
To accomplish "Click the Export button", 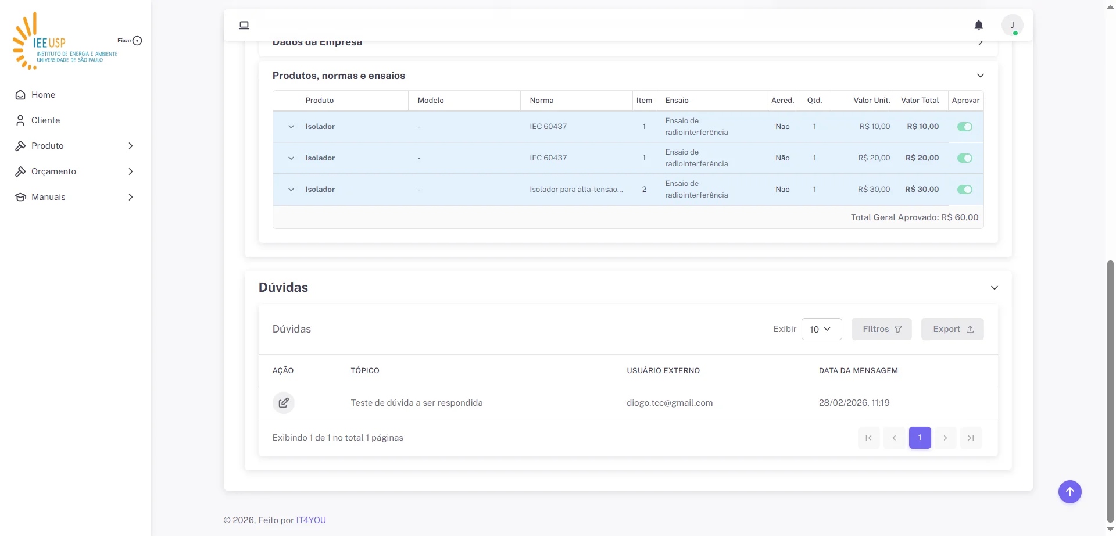I will (x=952, y=329).
